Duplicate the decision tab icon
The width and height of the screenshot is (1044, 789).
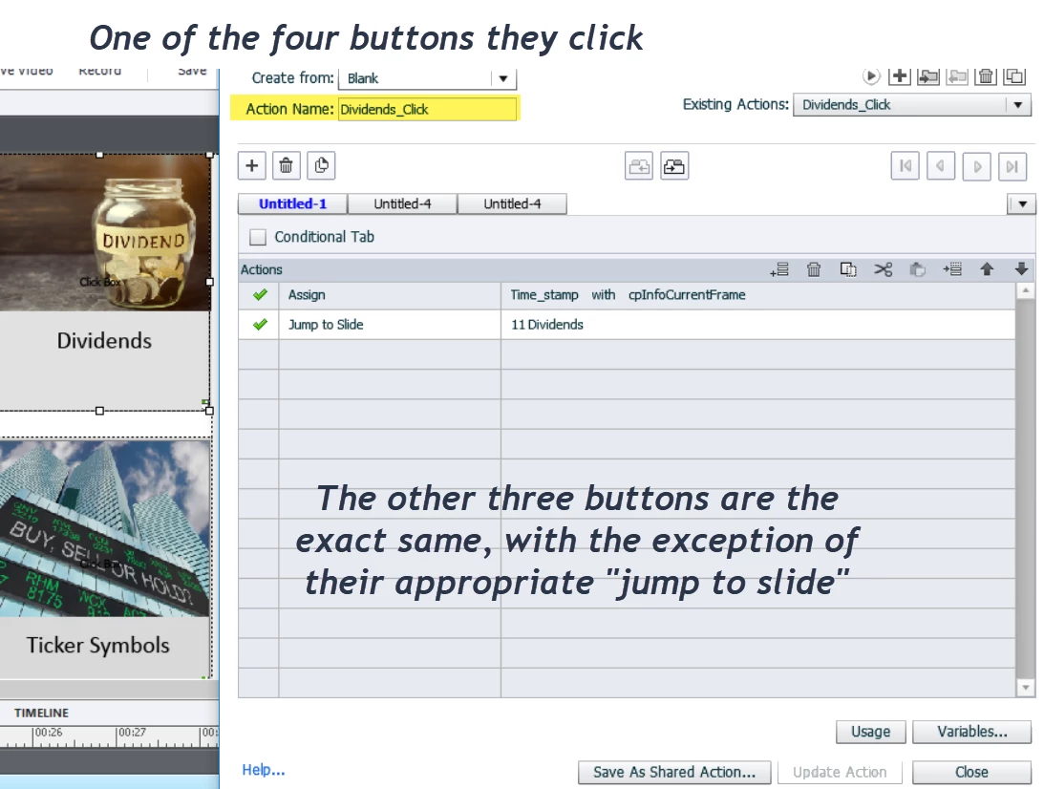click(x=321, y=166)
